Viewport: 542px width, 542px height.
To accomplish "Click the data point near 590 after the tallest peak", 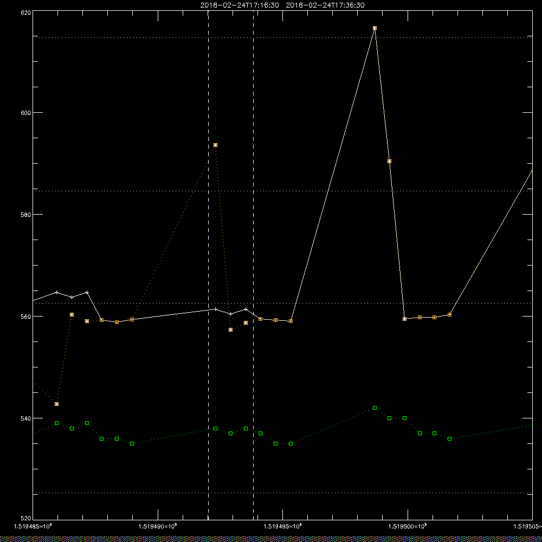I will coord(390,162).
